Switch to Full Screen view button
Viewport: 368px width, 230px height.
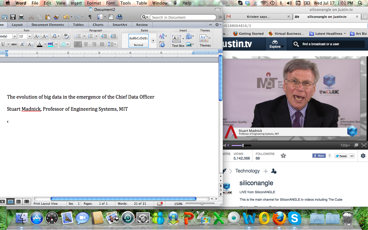26,202
